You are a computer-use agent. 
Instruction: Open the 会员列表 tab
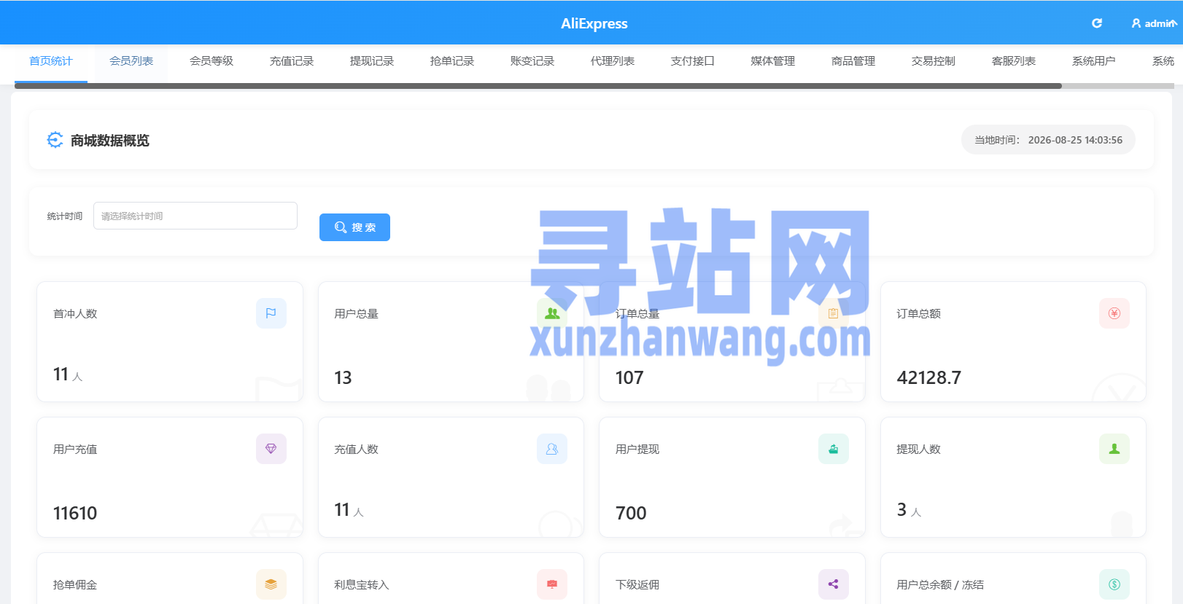[x=131, y=61]
